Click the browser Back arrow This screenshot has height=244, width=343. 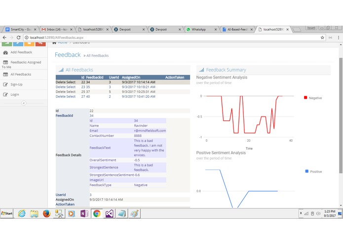tap(4, 38)
